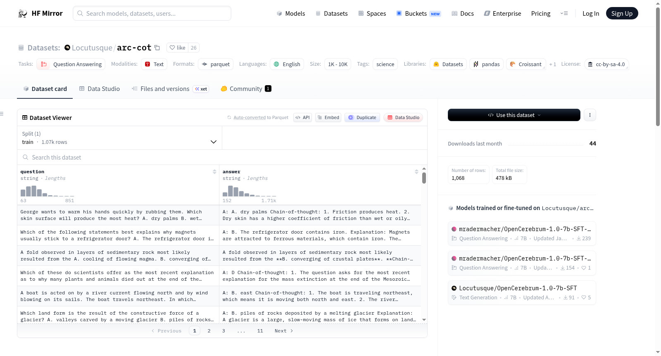Click the dataset viewer table scrollbar thumb
The image size is (661, 356).
tap(424, 178)
